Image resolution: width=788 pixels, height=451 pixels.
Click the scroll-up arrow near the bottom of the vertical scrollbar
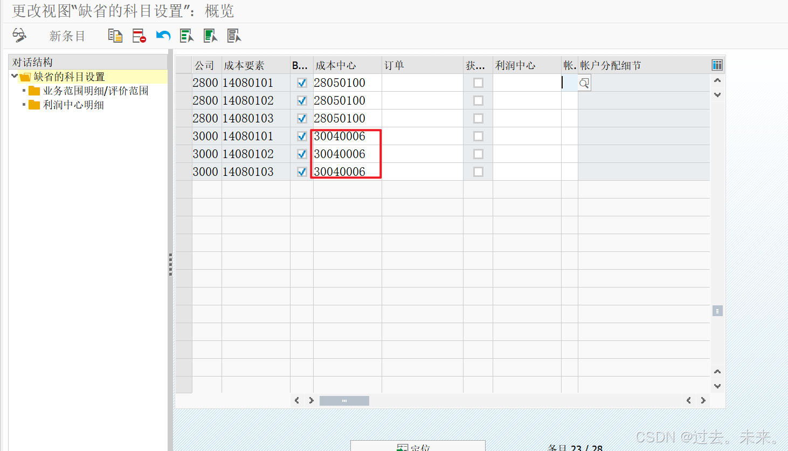click(x=717, y=372)
